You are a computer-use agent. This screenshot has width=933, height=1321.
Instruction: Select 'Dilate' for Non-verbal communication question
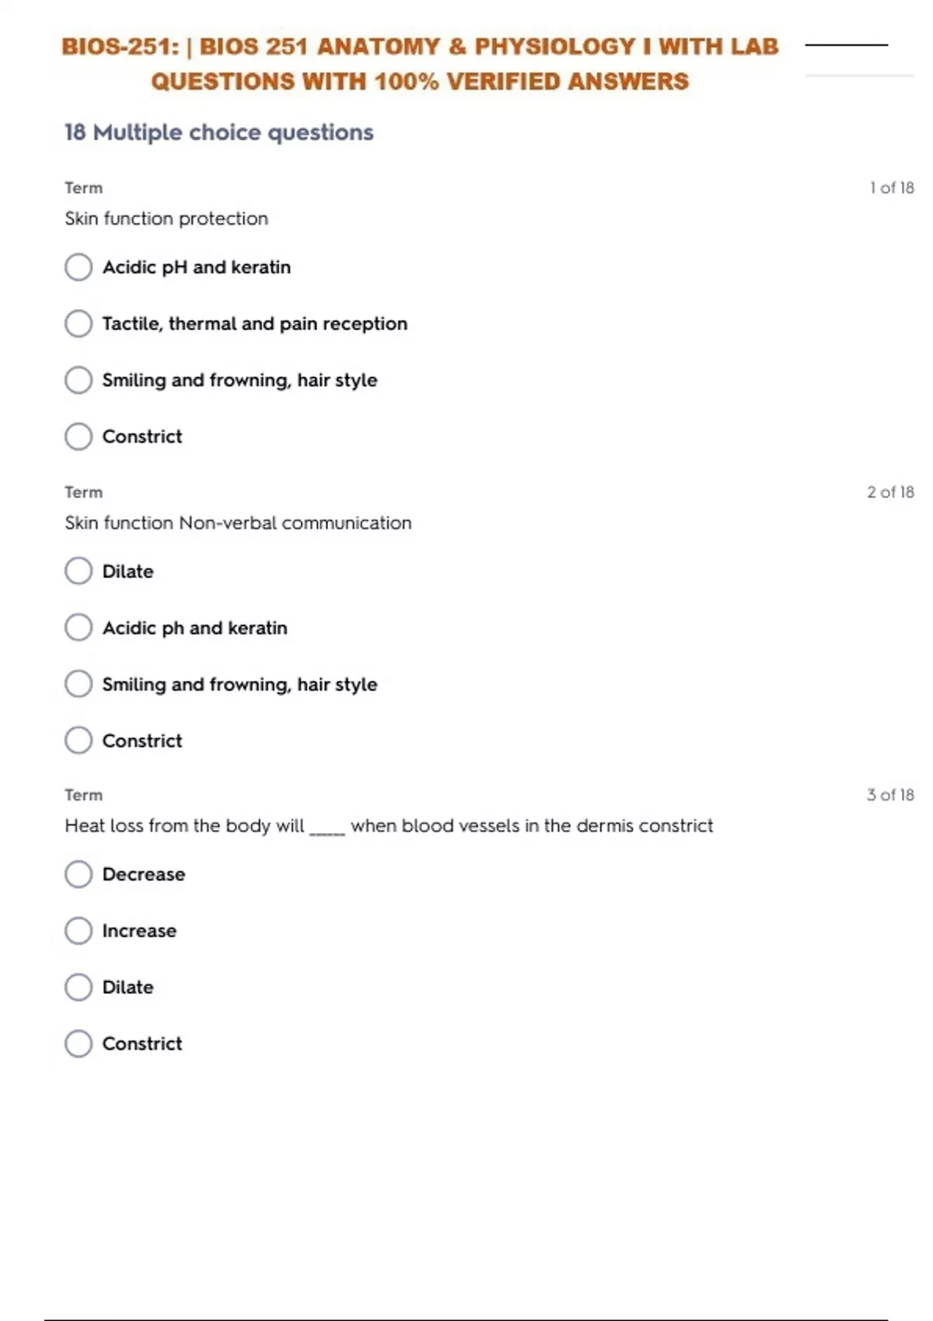[79, 571]
